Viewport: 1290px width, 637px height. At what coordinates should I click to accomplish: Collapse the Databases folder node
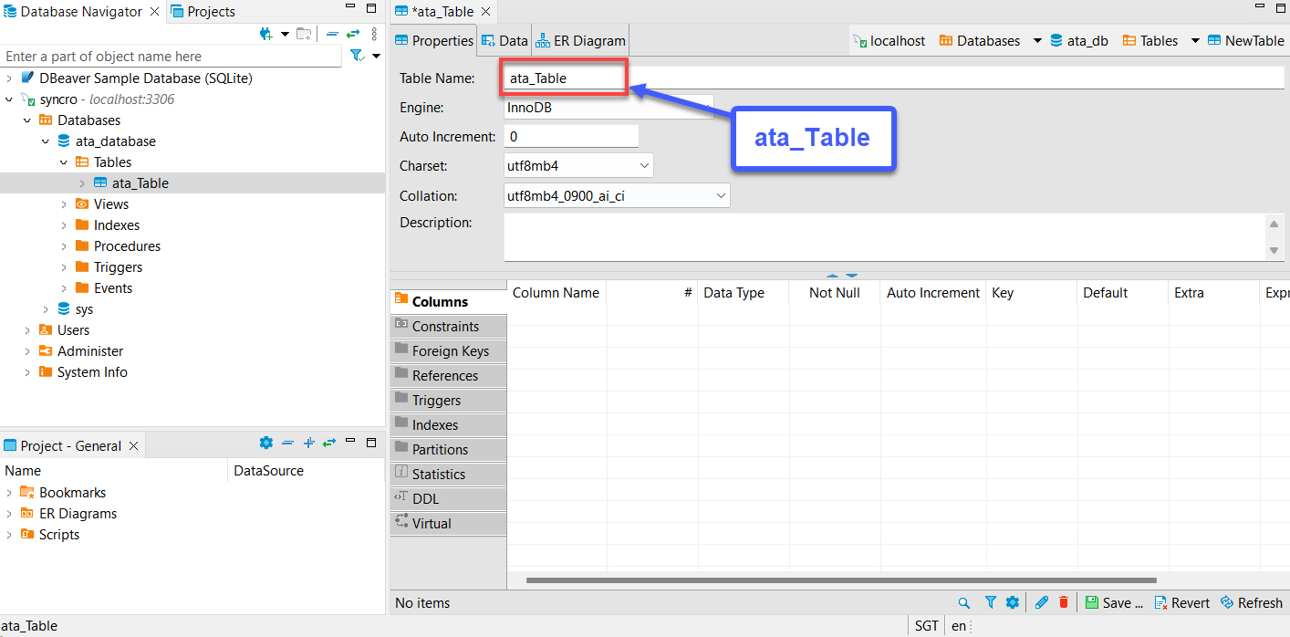[27, 120]
